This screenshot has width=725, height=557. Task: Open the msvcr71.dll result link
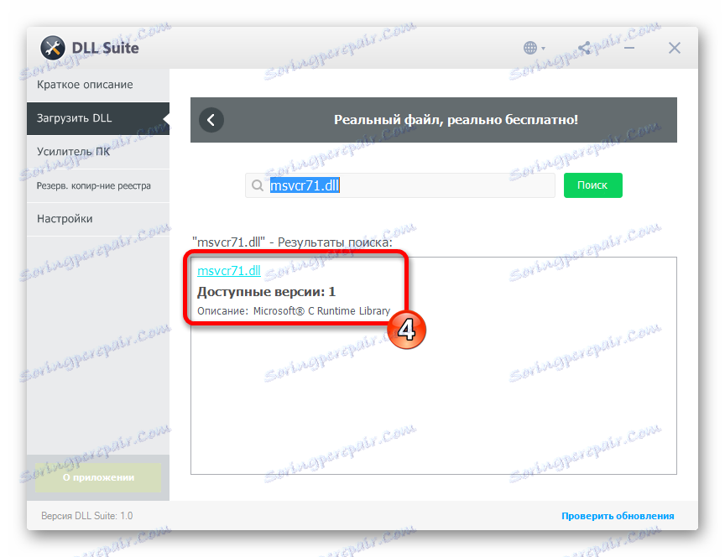click(x=229, y=271)
